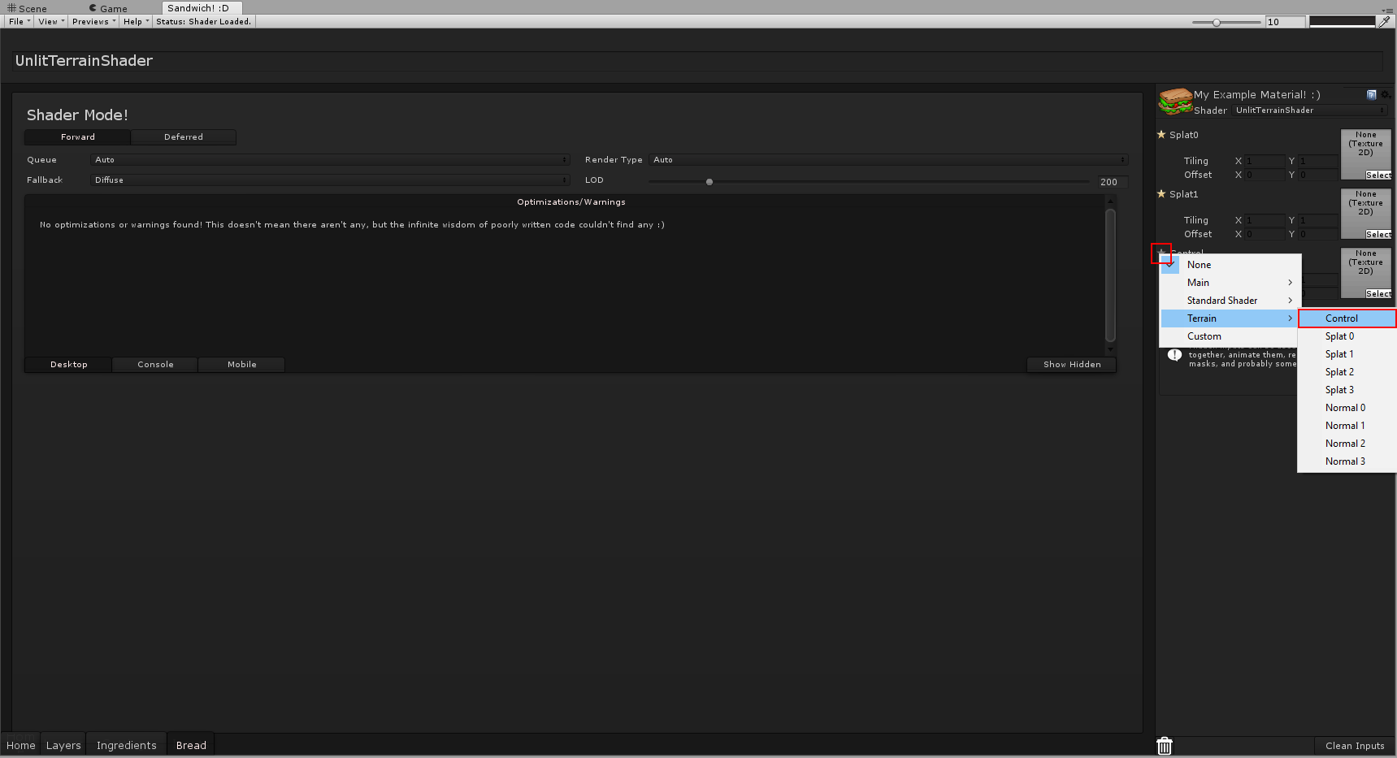Open the Shader selector dropdown UnlitTerrainShader
Screen dimensions: 1397x758
[x=1309, y=110]
